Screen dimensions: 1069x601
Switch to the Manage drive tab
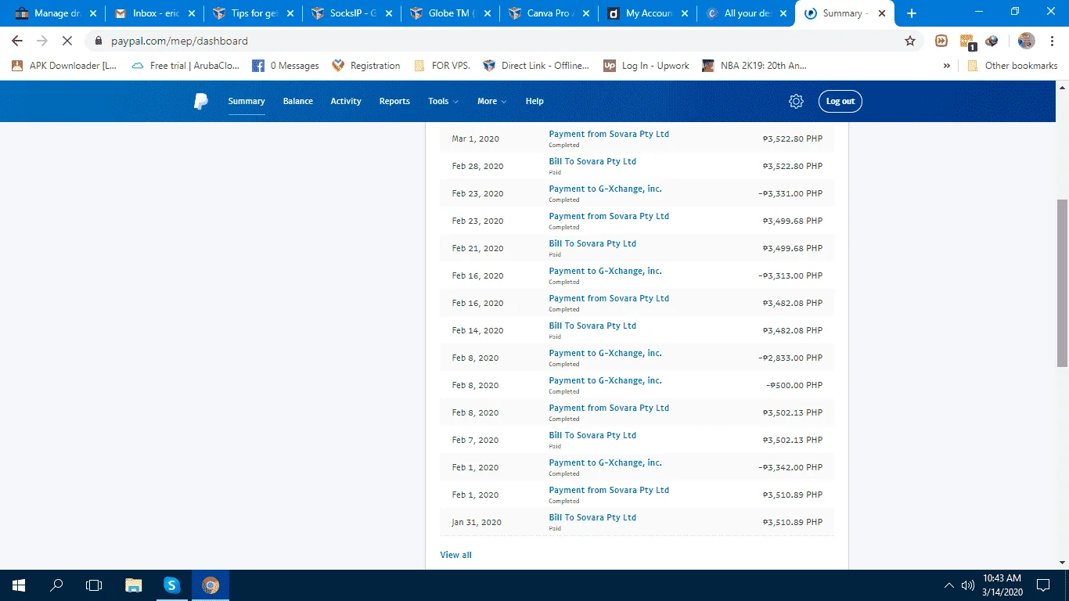click(55, 13)
